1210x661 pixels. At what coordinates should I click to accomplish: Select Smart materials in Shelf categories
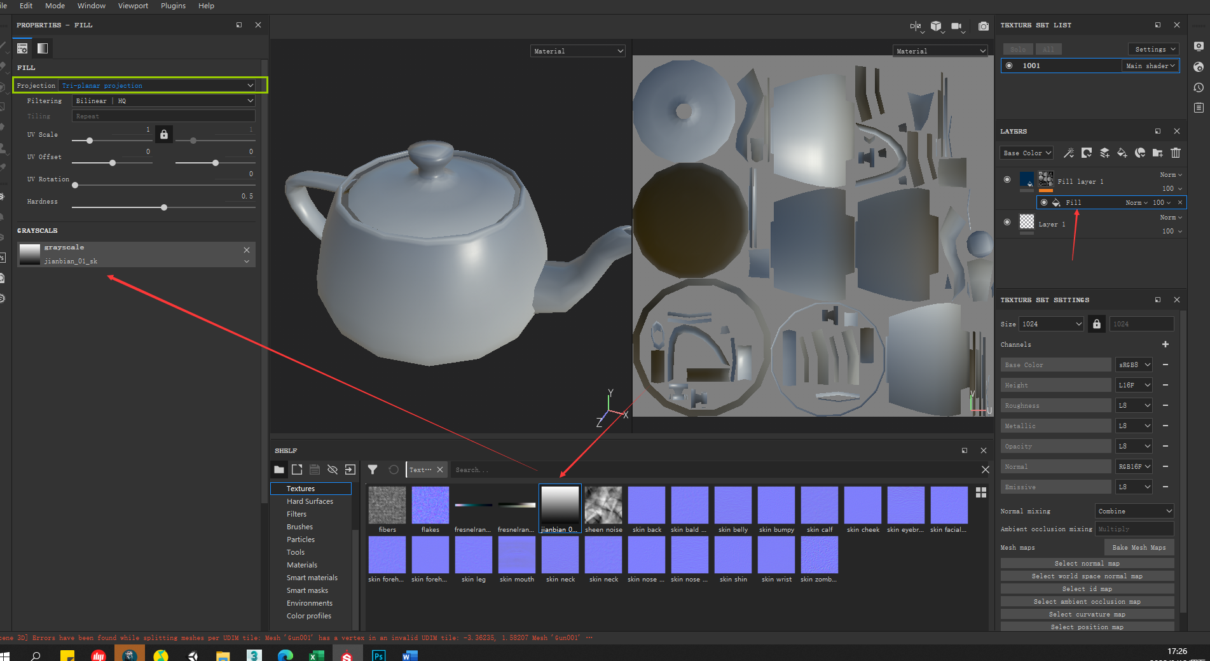[312, 578]
